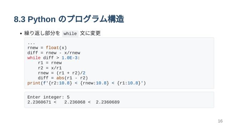Click the line "rnew = (r1 + r2)/2"

(62, 73)
